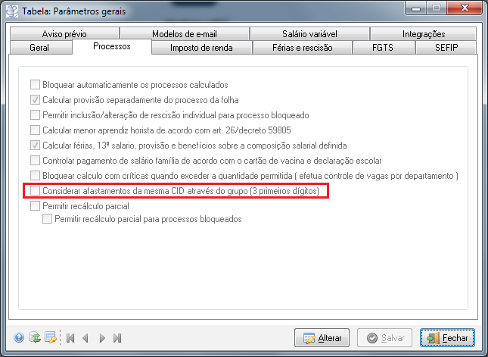Go to the first record

(x=70, y=338)
